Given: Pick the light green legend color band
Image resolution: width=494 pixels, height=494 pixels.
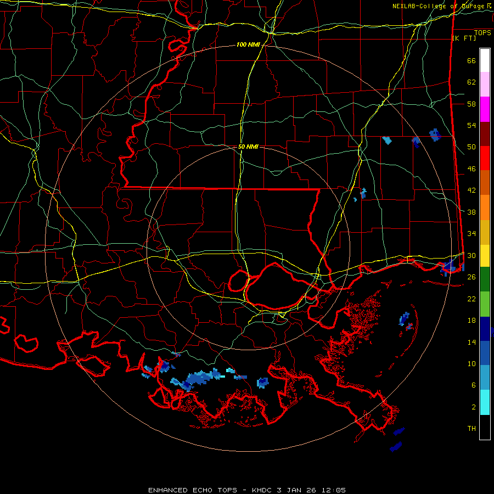Looking at the screenshot, I should pos(485,304).
